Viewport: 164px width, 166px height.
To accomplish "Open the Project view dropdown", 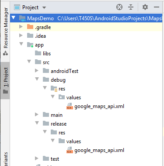I will point(44,7).
